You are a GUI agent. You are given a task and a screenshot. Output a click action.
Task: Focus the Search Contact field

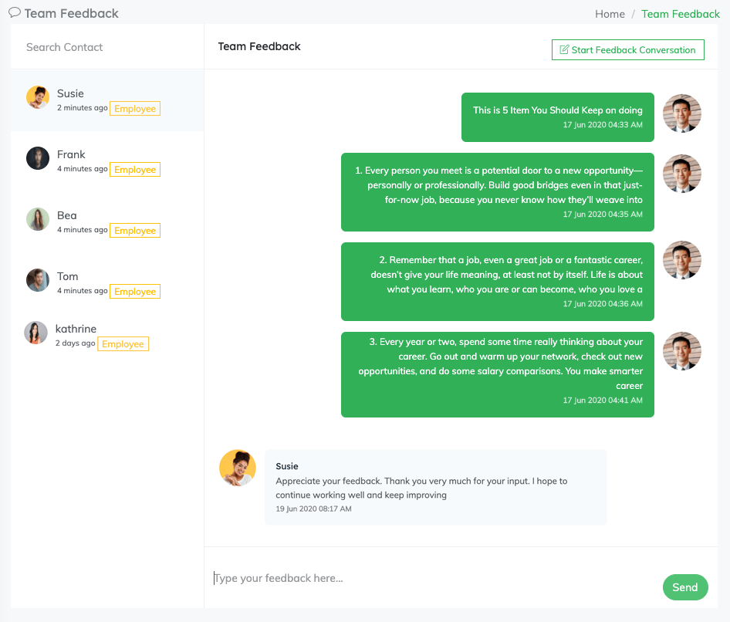pos(106,47)
